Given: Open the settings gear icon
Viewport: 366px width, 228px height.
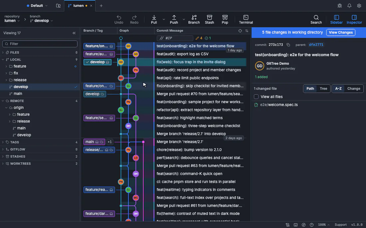Looking at the screenshot, I should 359,6.
